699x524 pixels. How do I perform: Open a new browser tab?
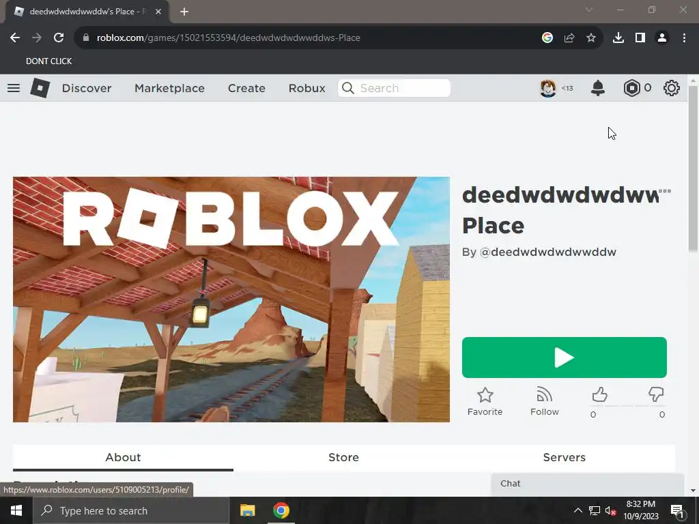(x=184, y=12)
